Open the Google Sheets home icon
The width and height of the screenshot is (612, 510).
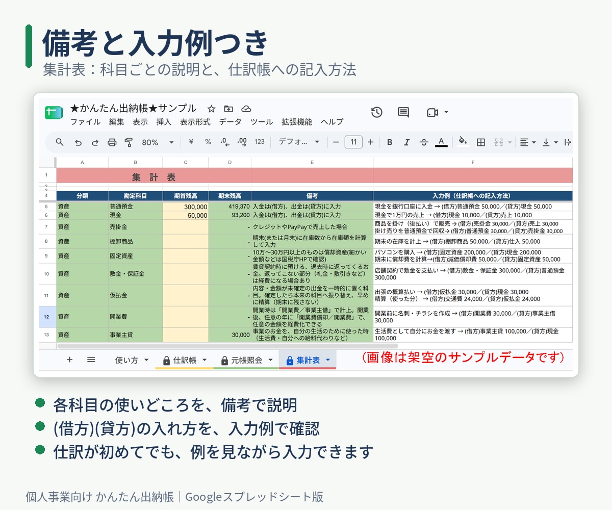click(53, 113)
